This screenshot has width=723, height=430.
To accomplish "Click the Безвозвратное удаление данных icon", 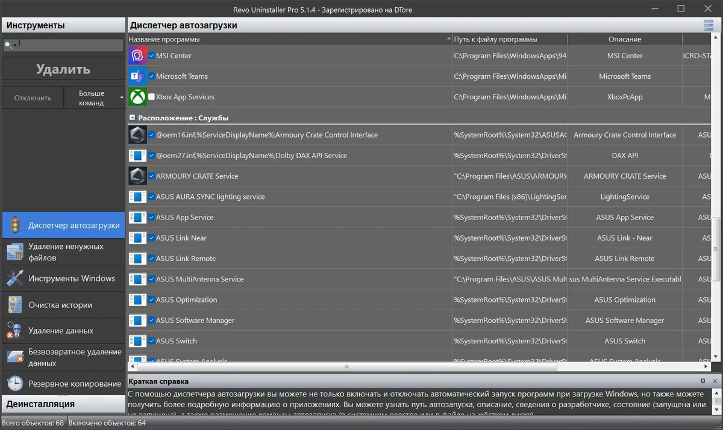I will pos(15,357).
